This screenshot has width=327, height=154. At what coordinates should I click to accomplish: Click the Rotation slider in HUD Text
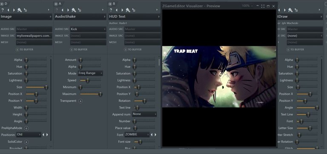pyautogui.click(x=144, y=101)
